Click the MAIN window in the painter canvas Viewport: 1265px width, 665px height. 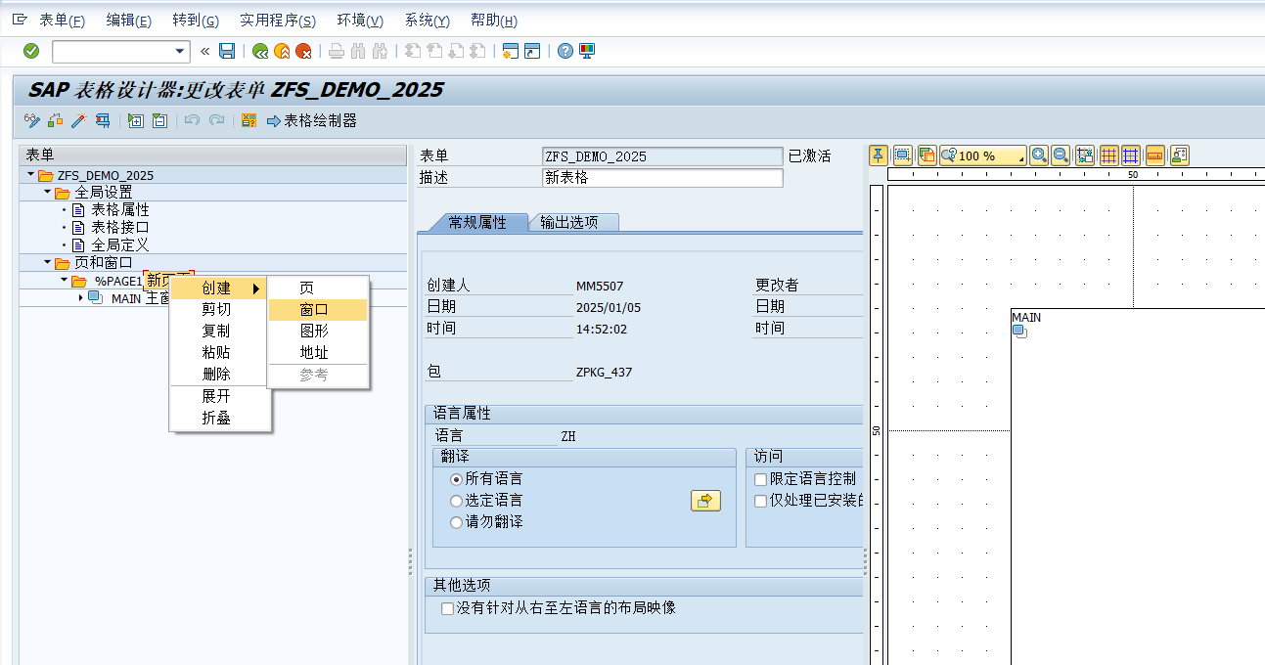point(1138,486)
